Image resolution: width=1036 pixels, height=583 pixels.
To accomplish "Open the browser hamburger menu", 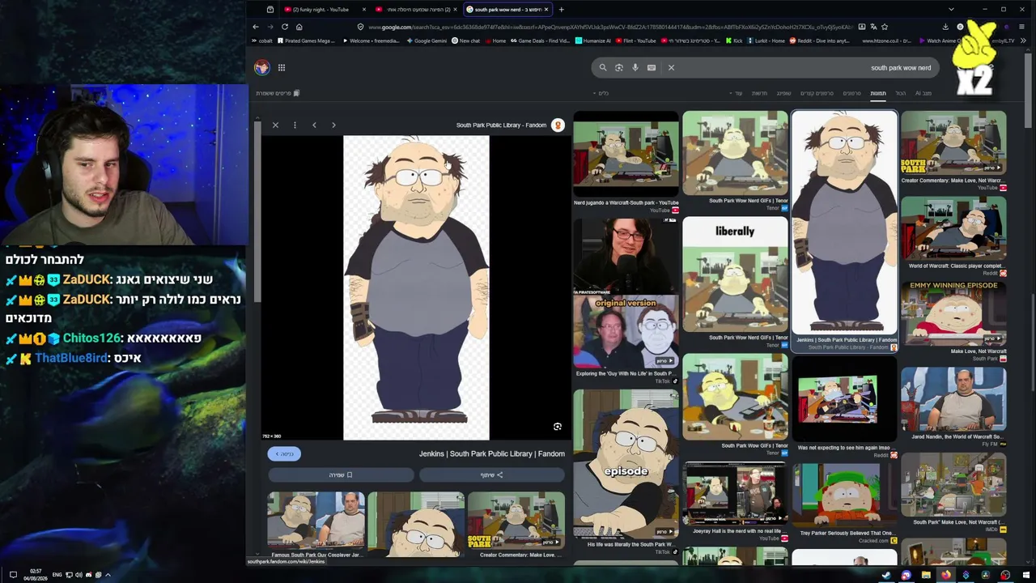I will [x=1021, y=27].
